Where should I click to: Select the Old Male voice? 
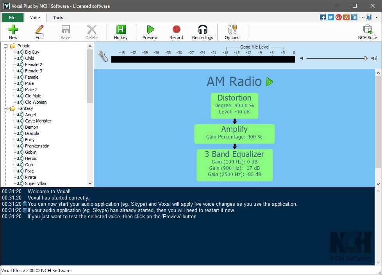(33, 96)
